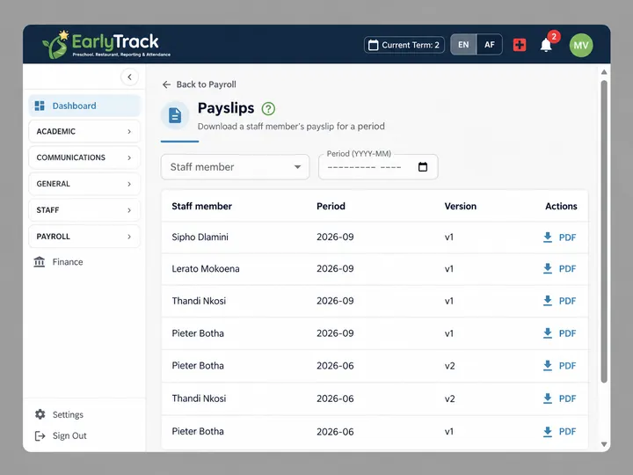Click download icon for Thandi Nkosi 2026-06
The height and width of the screenshot is (475, 633).
[x=548, y=398]
